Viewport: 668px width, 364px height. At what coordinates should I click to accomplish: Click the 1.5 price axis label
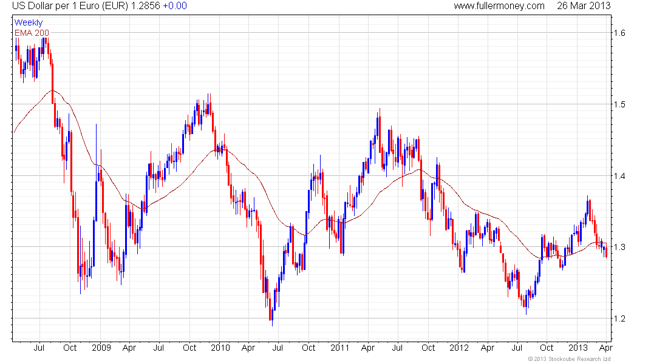click(620, 104)
